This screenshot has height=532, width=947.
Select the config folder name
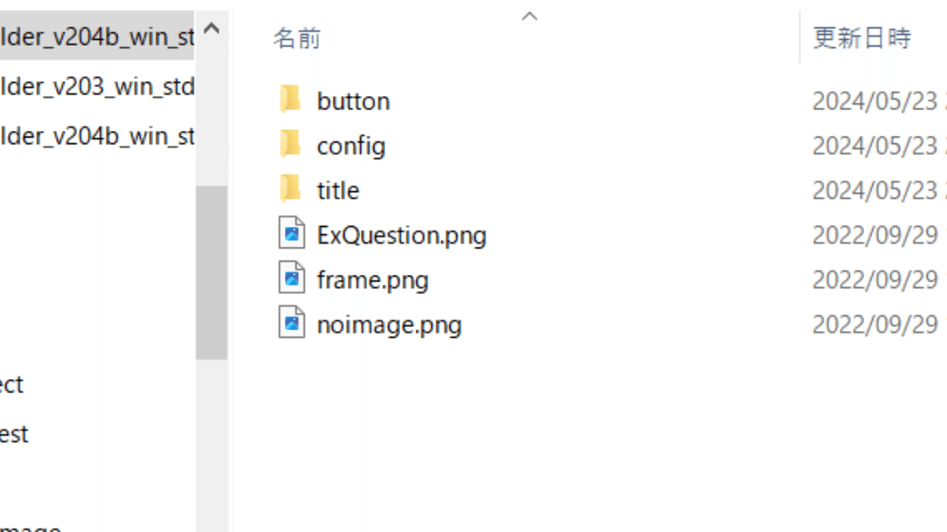tap(351, 146)
